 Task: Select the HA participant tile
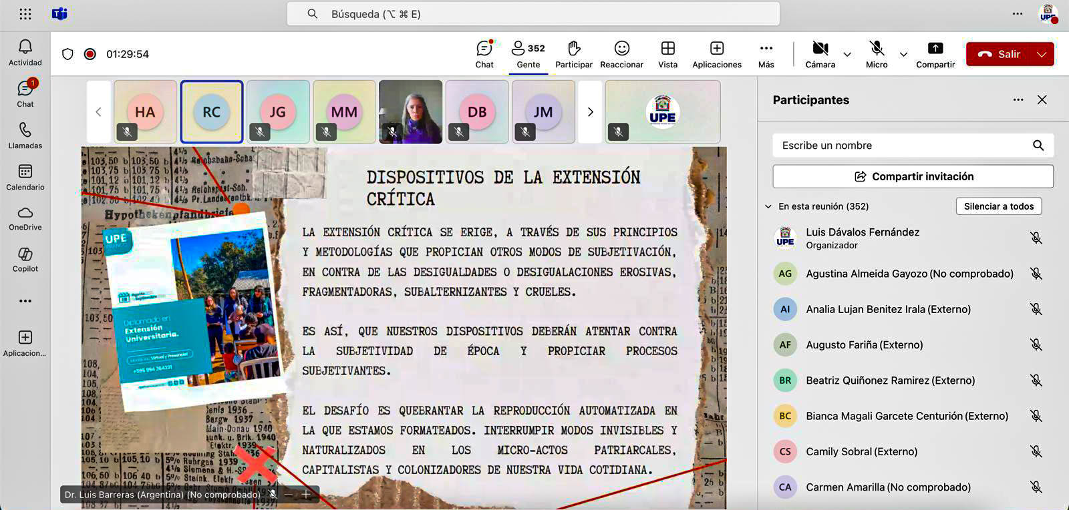click(x=145, y=111)
